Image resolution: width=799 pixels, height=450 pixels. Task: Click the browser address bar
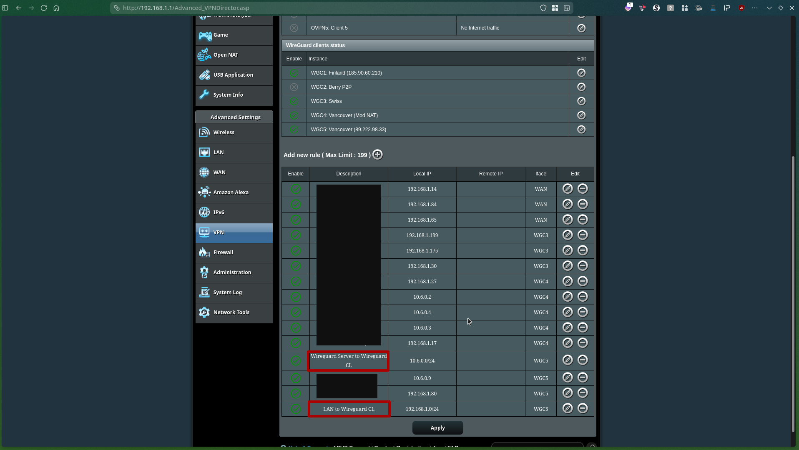[325, 8]
